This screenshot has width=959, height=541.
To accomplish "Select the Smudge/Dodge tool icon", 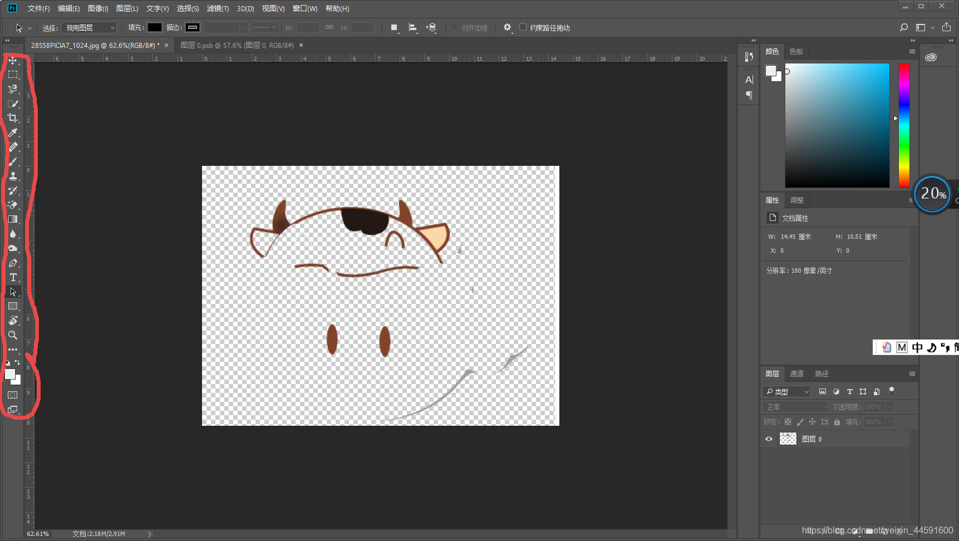I will (x=12, y=248).
